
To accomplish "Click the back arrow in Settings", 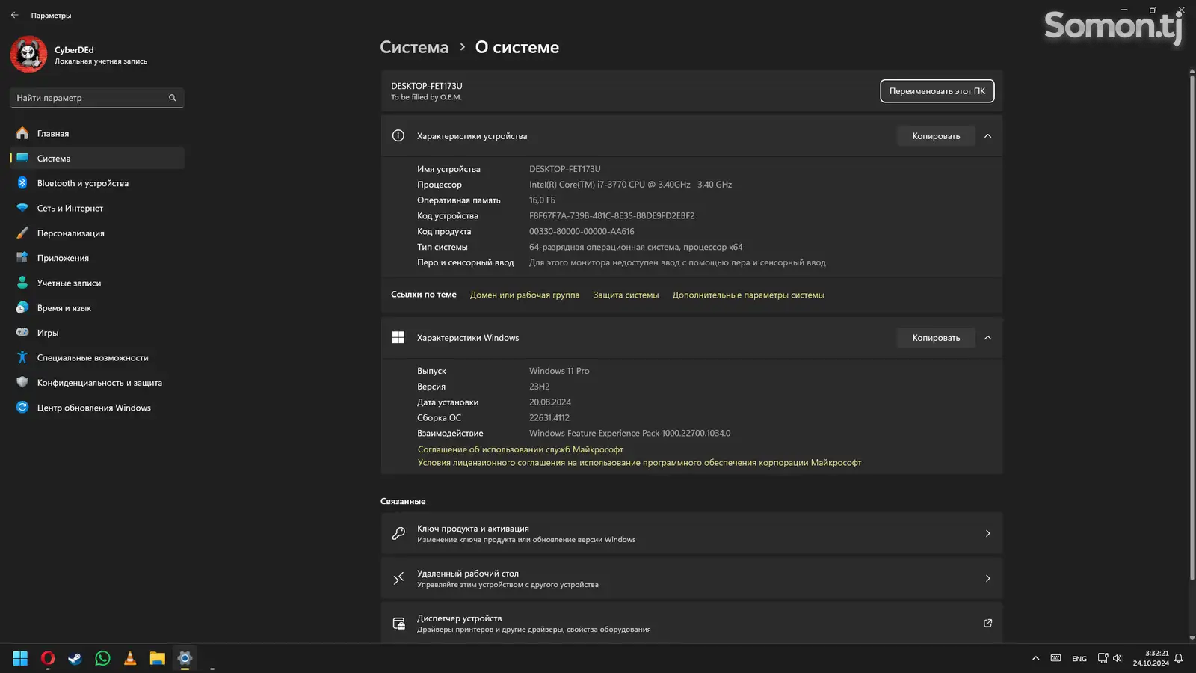I will pos(14,15).
